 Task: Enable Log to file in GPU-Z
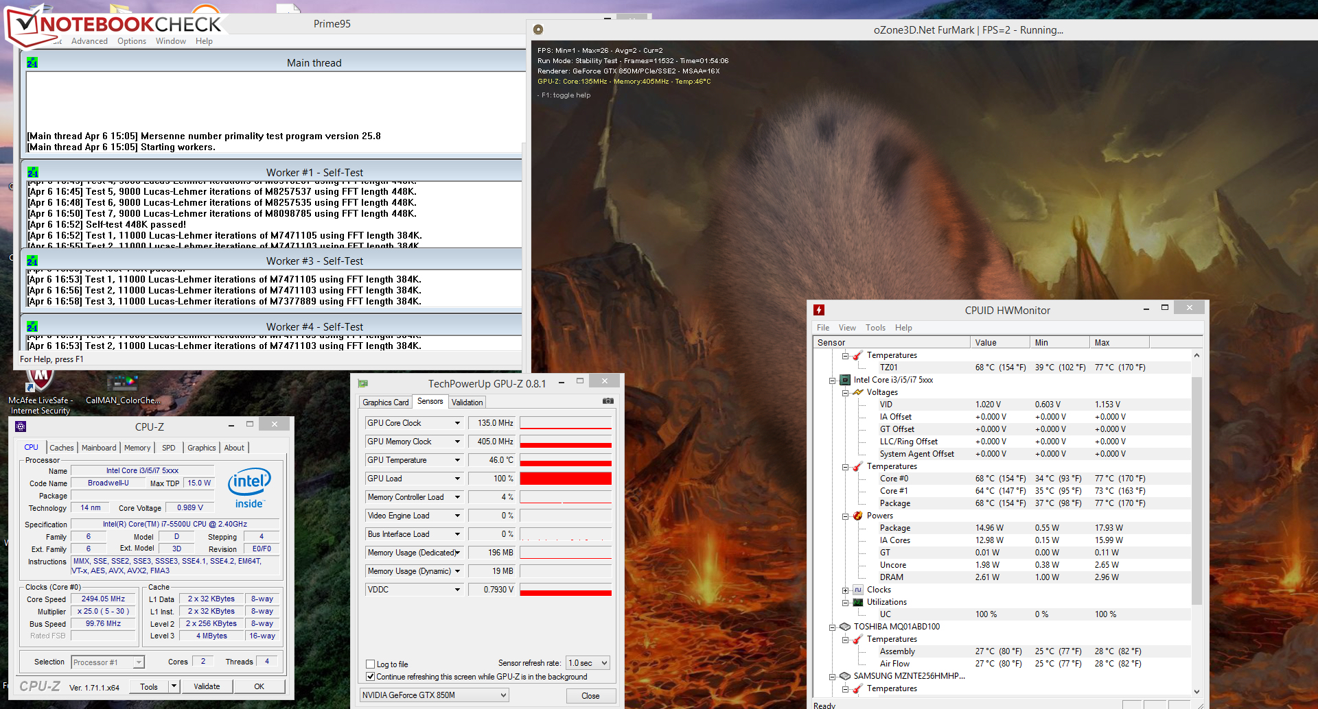[371, 664]
